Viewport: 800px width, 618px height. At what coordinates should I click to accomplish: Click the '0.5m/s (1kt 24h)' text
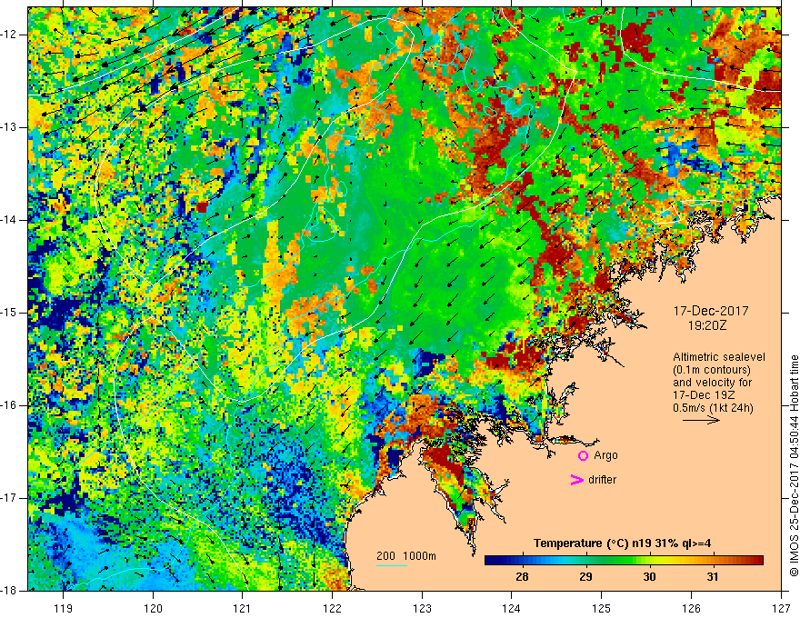[x=713, y=408]
